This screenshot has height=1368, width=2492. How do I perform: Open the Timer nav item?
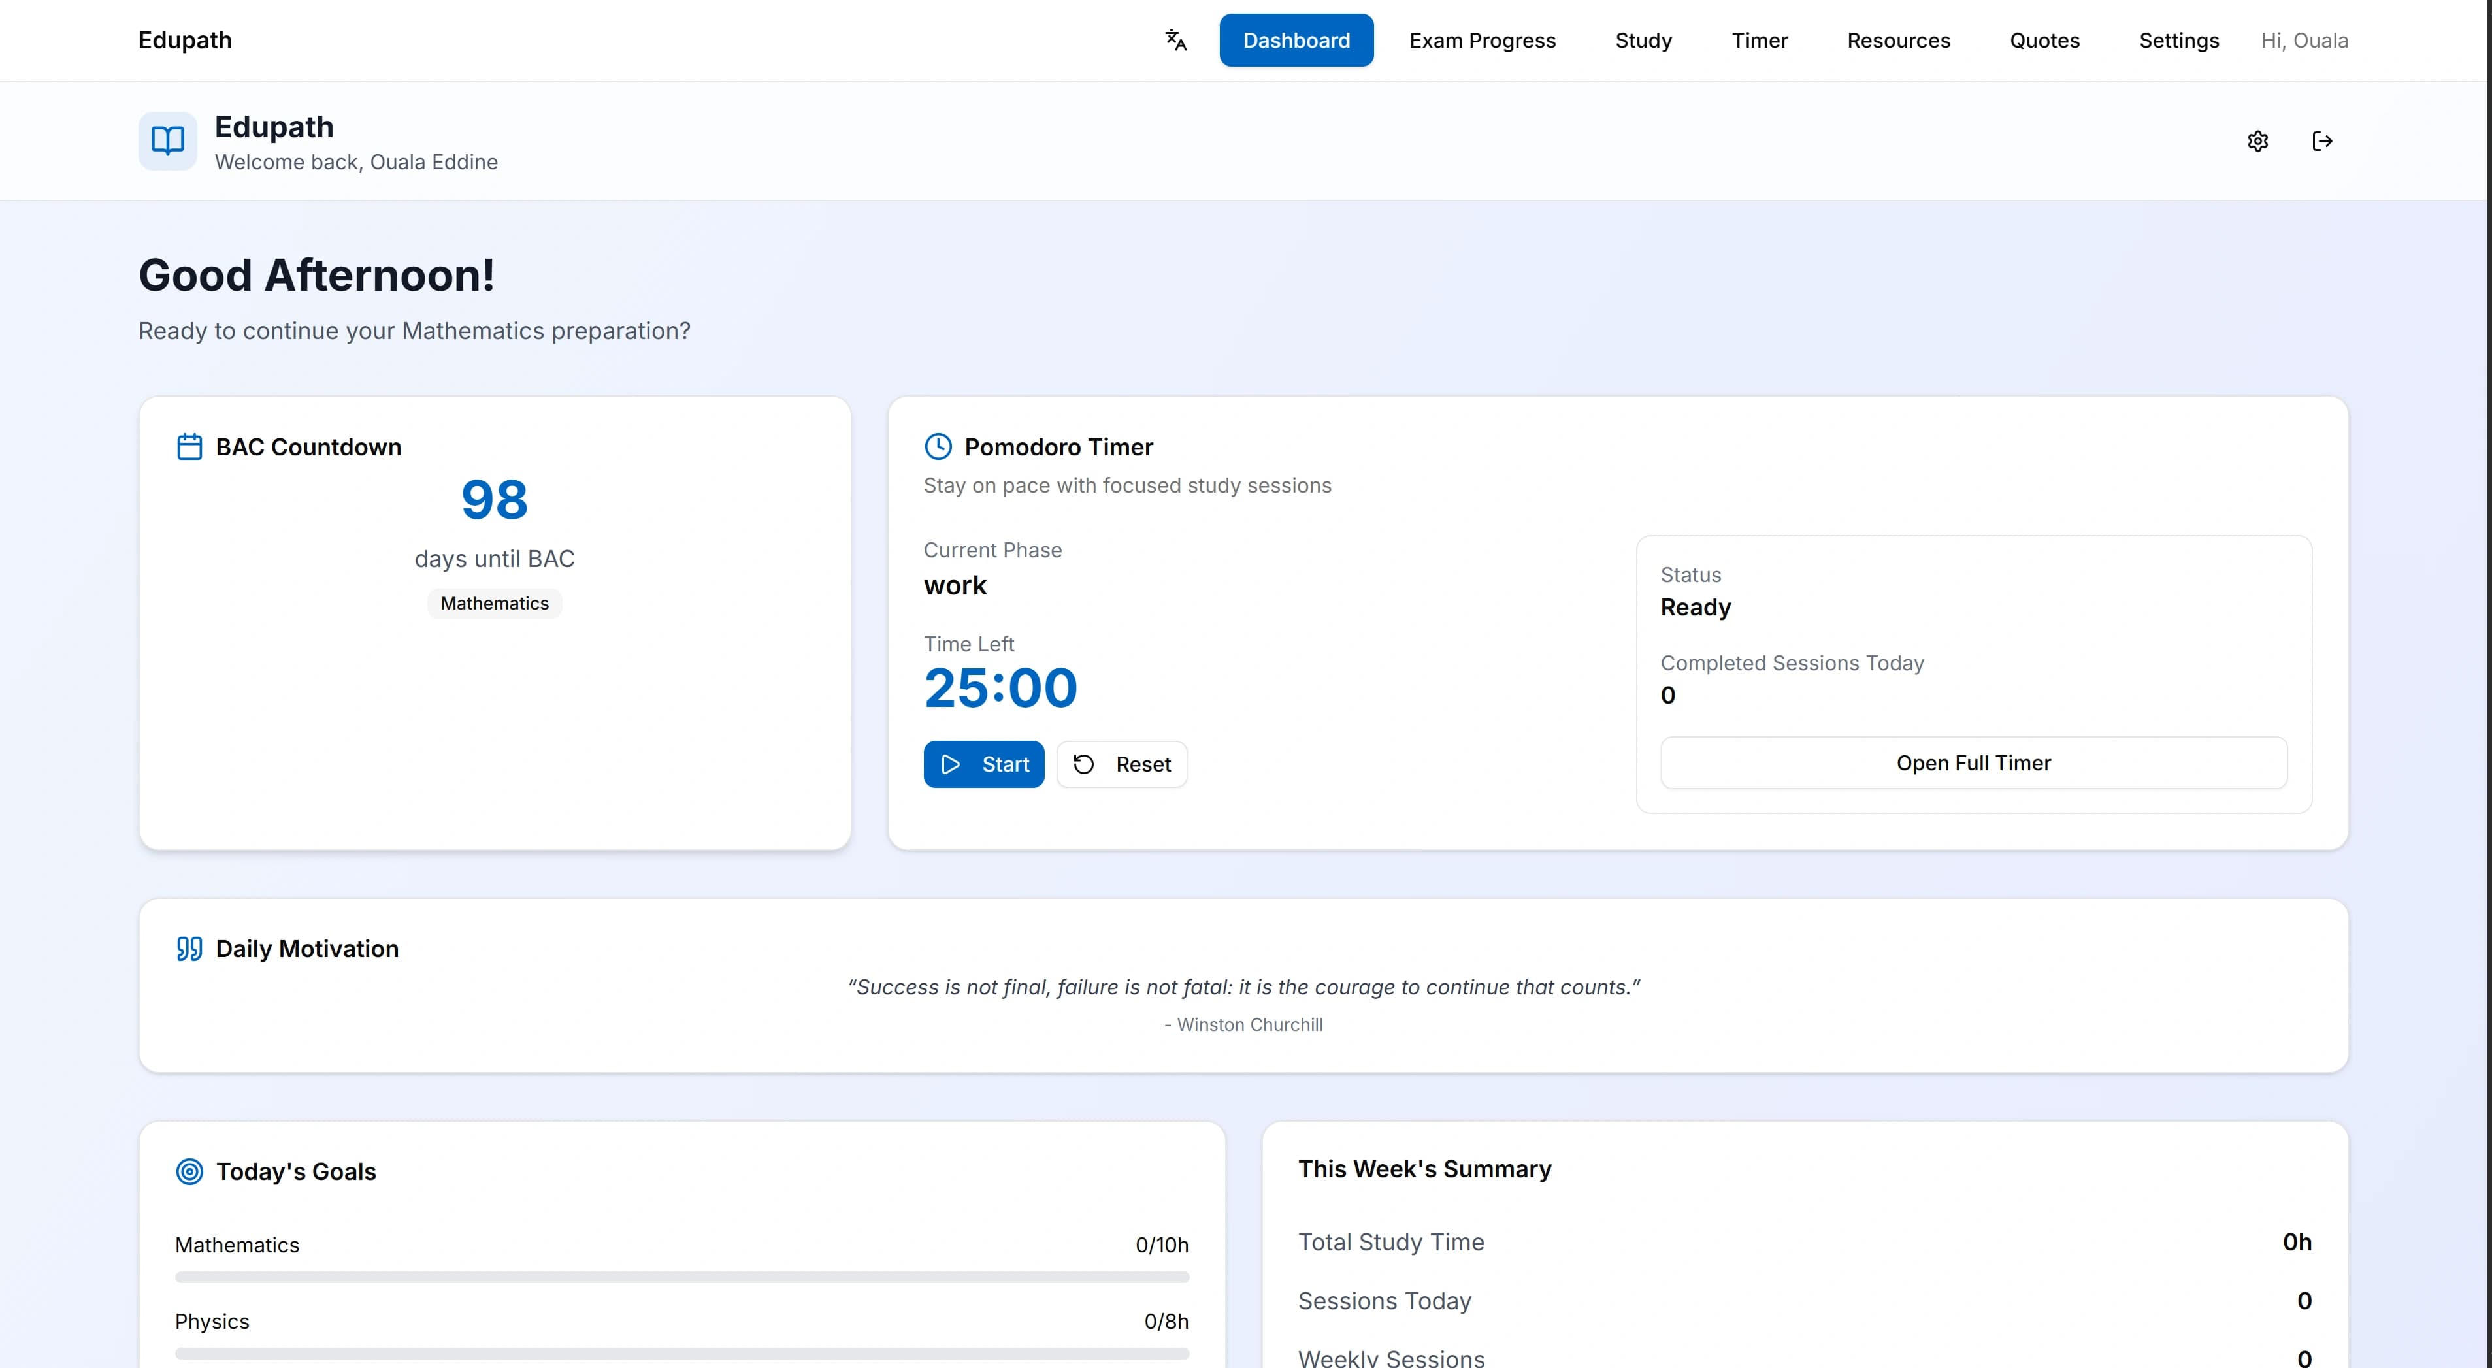click(x=1760, y=41)
